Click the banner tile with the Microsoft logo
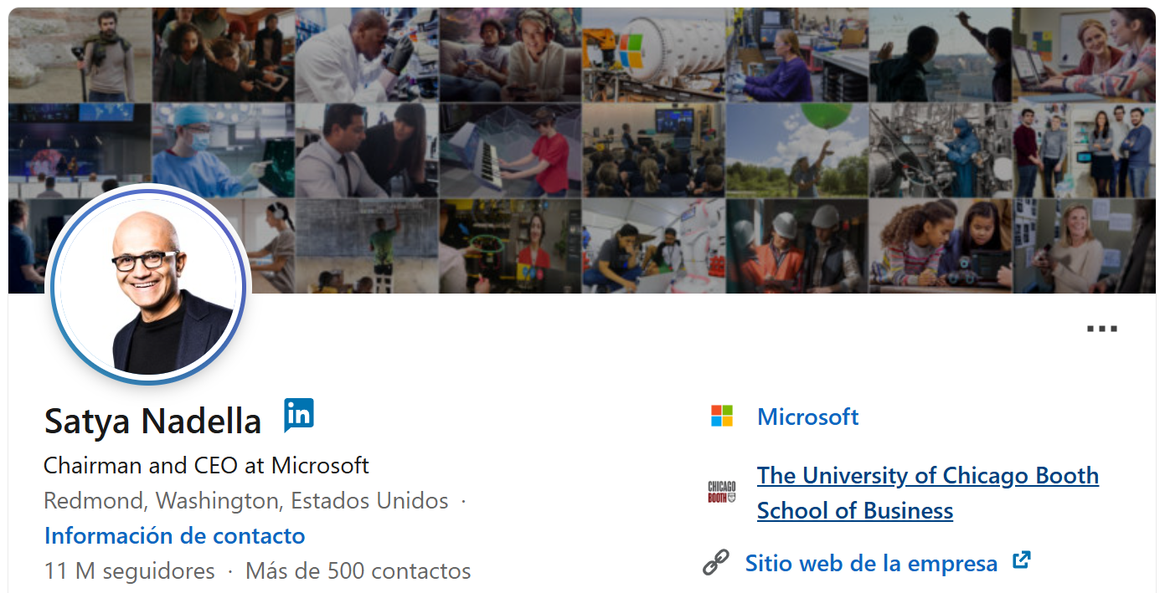The width and height of the screenshot is (1165, 593). pos(653,54)
